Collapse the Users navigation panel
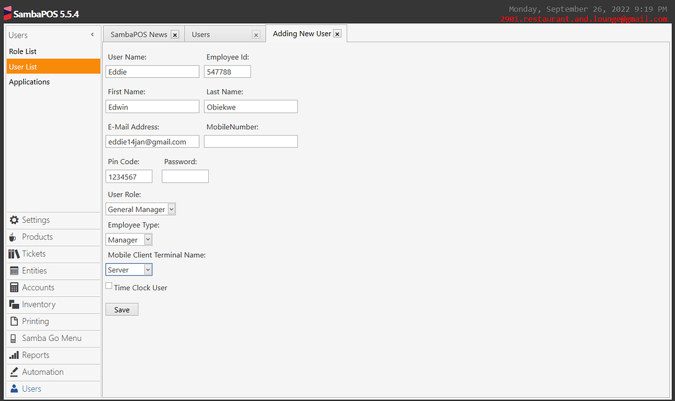The height and width of the screenshot is (401, 675). 92,34
